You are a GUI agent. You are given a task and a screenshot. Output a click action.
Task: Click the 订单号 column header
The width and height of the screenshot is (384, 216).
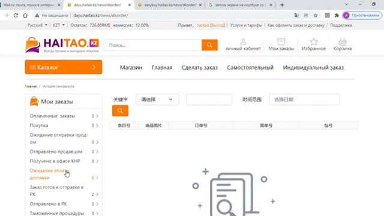point(201,125)
